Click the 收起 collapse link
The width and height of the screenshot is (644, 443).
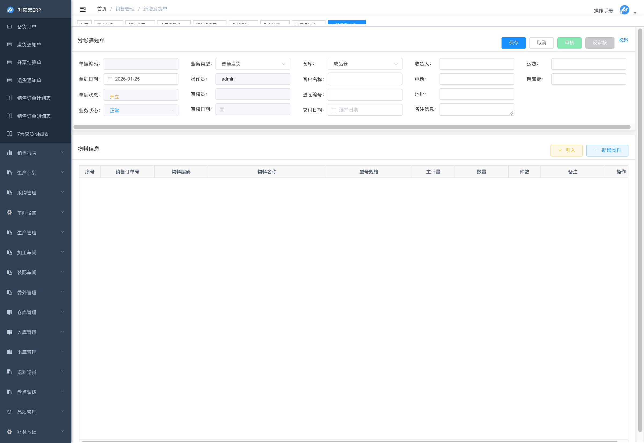(623, 40)
